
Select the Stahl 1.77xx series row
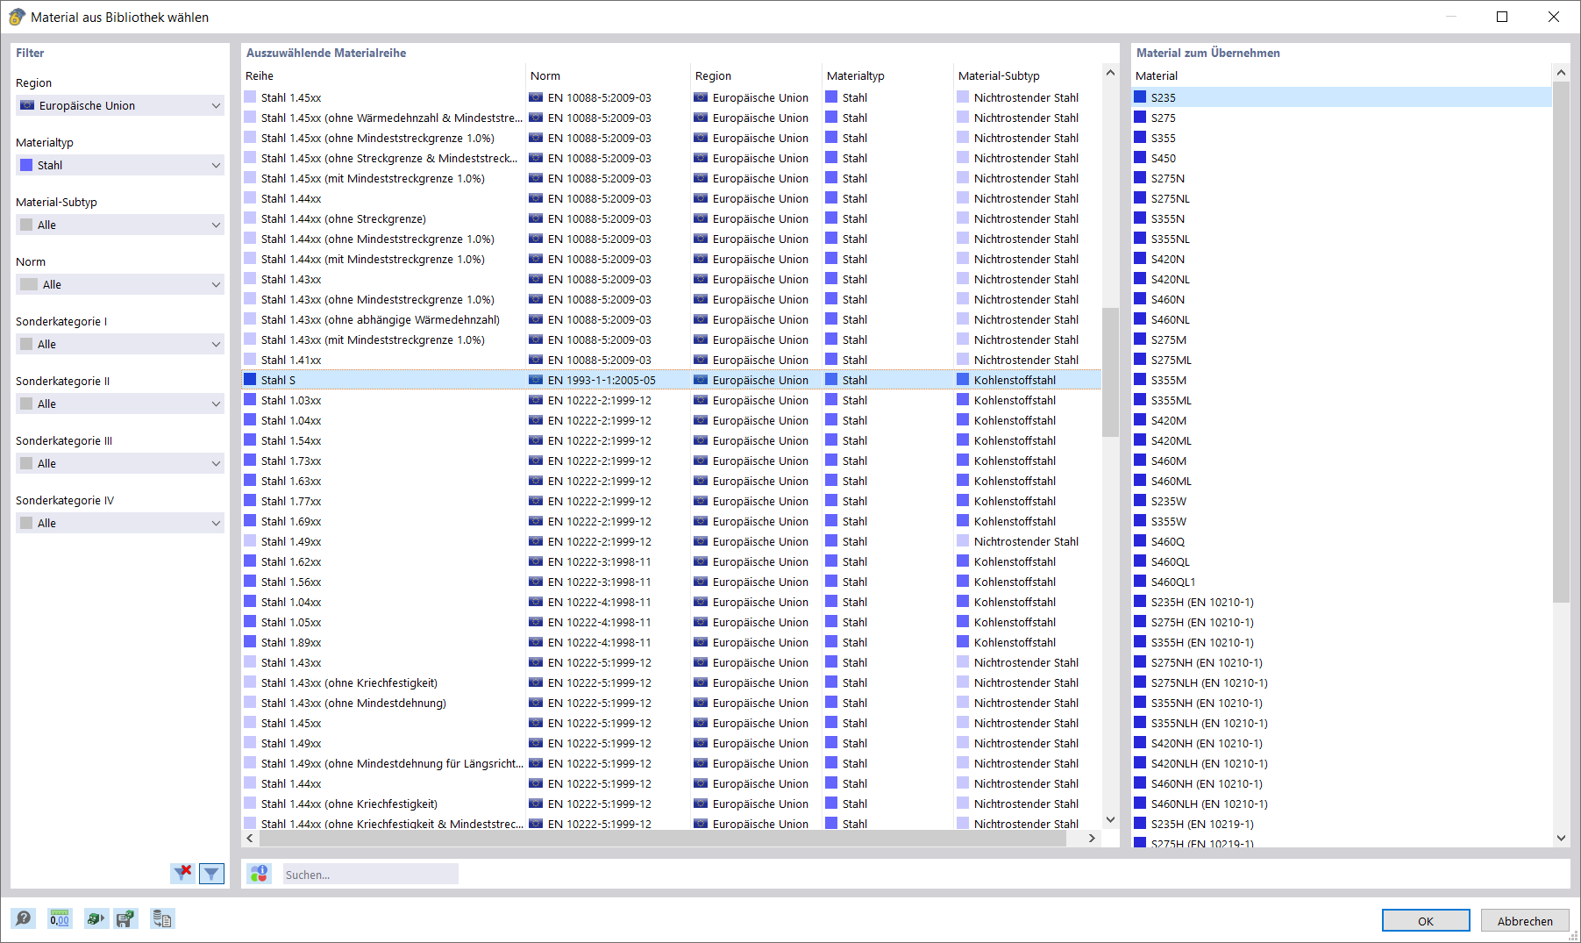tap(671, 501)
